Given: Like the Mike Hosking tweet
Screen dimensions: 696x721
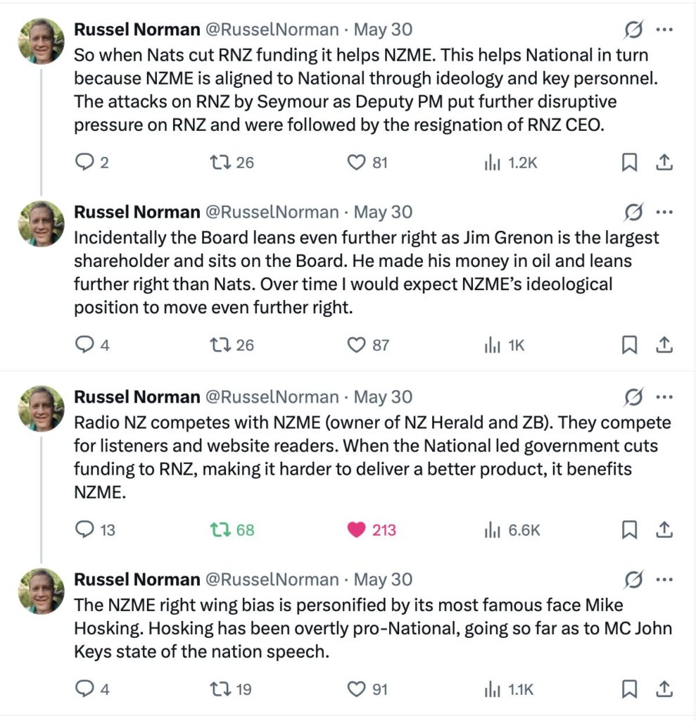Looking at the screenshot, I should pyautogui.click(x=367, y=689).
